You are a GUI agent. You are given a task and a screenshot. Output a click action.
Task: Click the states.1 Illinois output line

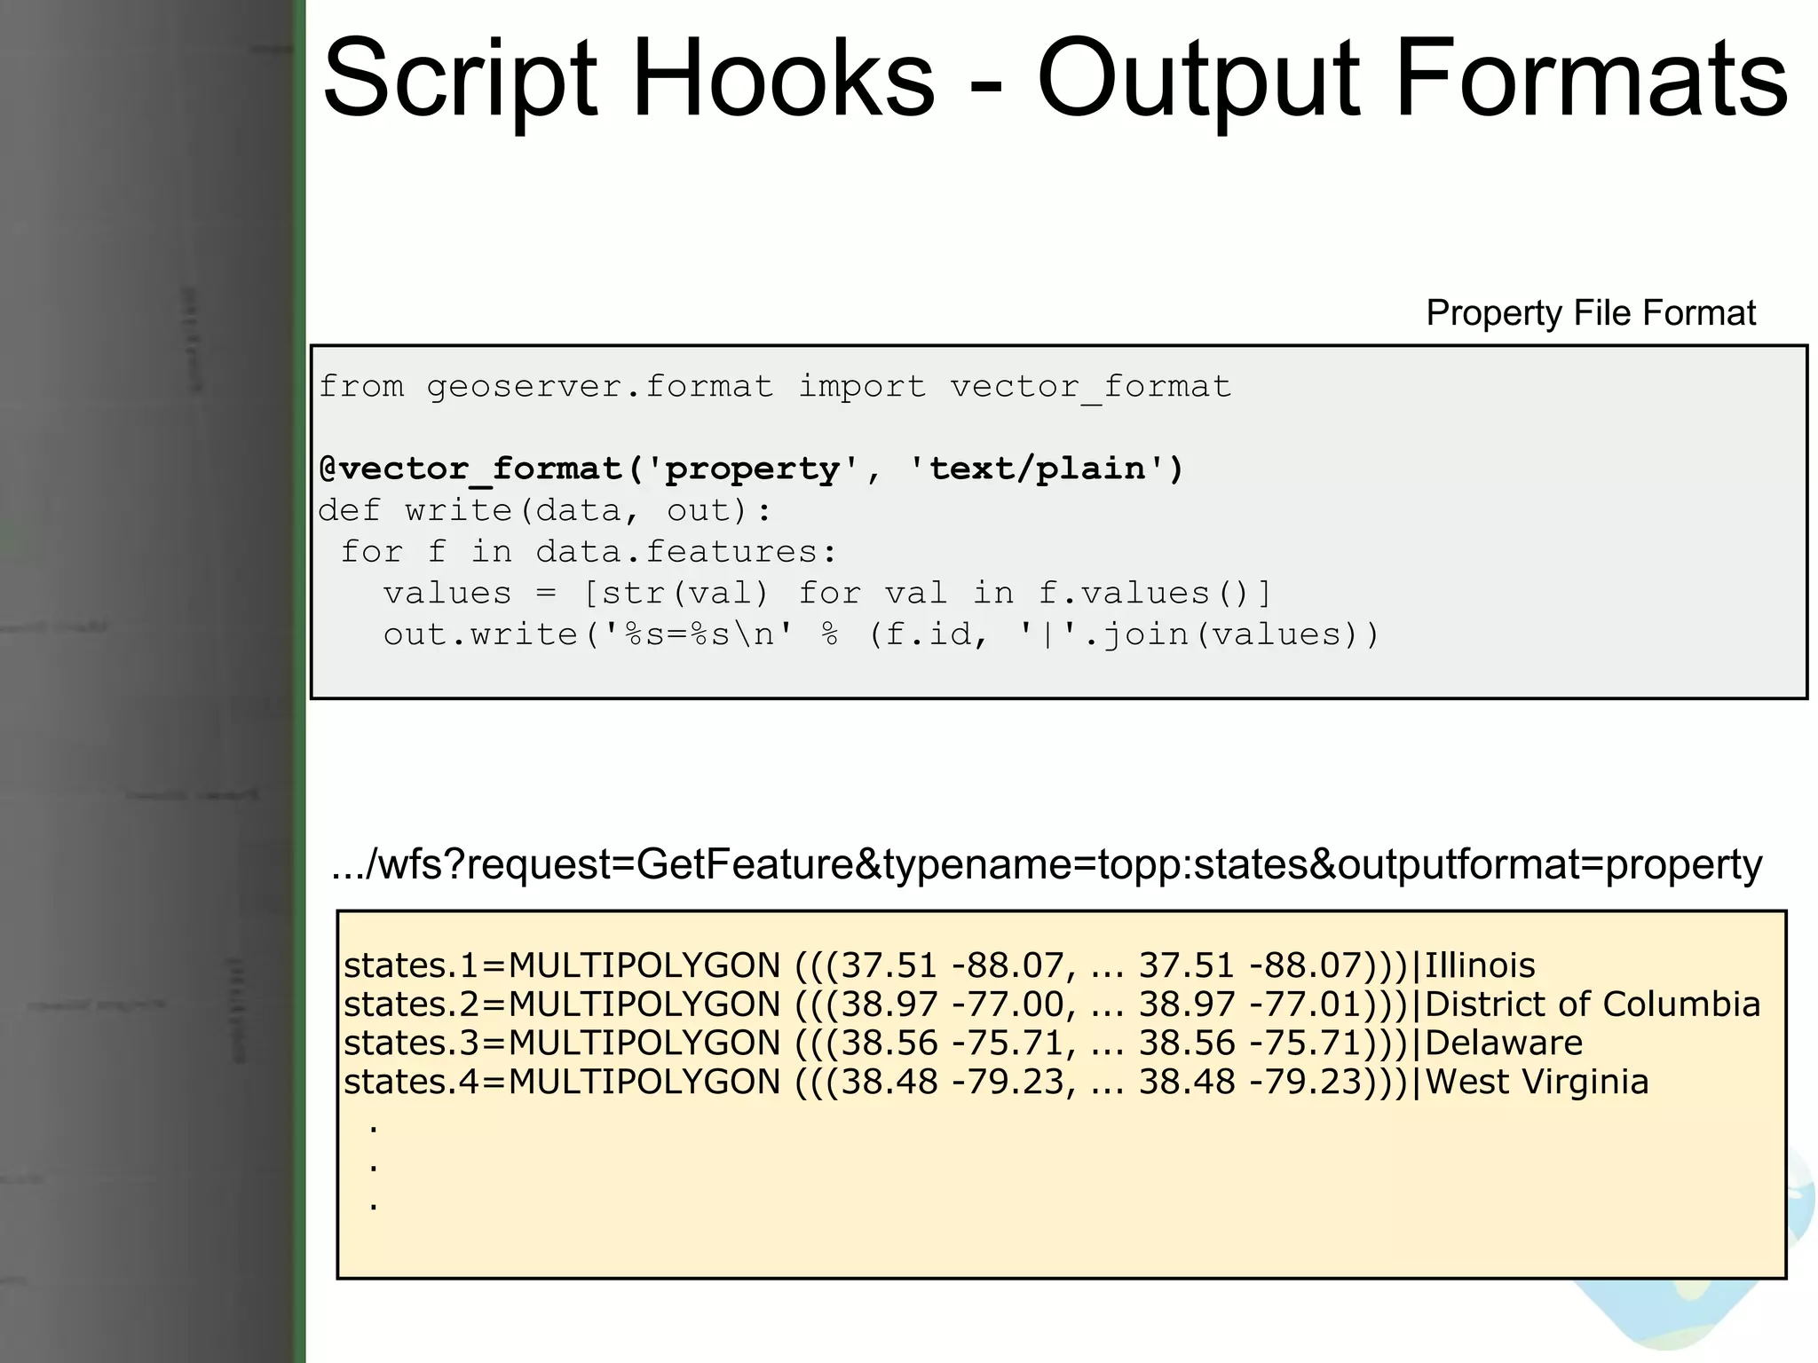[x=938, y=965]
